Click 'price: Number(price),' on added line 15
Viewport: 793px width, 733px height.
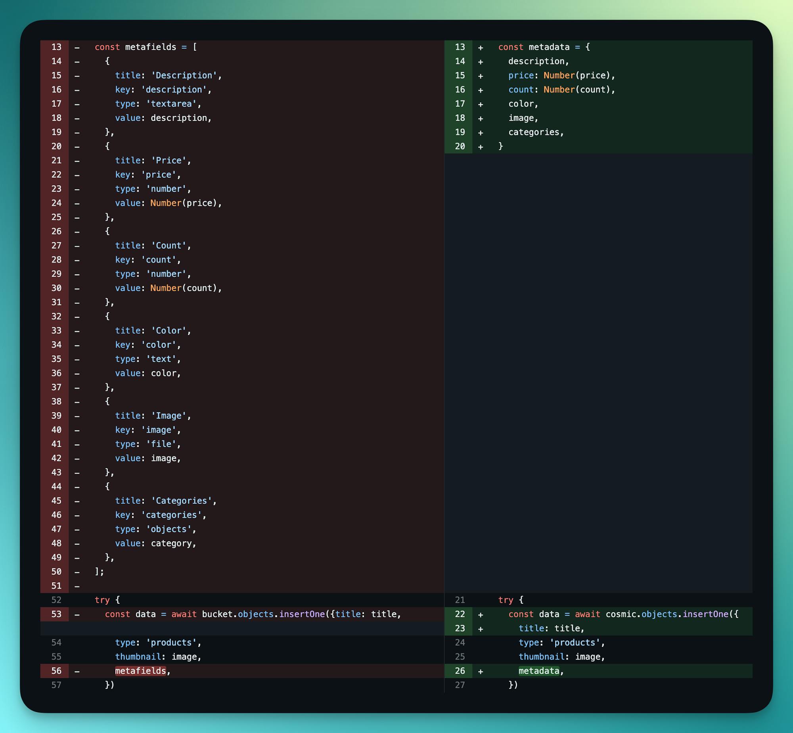[562, 75]
